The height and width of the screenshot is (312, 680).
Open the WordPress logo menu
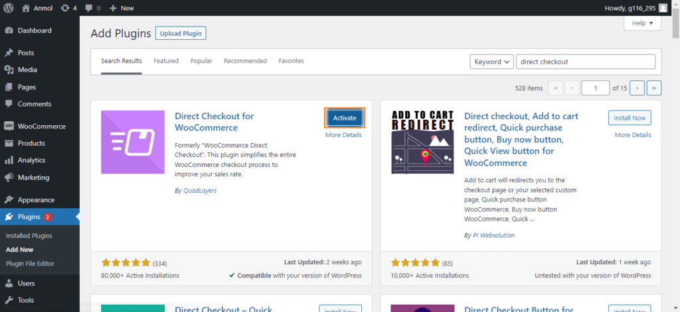click(x=9, y=8)
